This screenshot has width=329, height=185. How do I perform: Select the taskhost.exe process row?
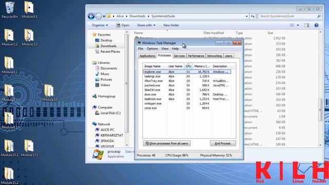tap(187, 99)
